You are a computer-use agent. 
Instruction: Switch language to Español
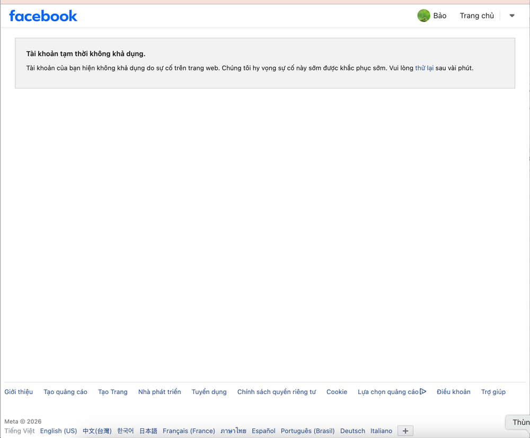tap(263, 431)
